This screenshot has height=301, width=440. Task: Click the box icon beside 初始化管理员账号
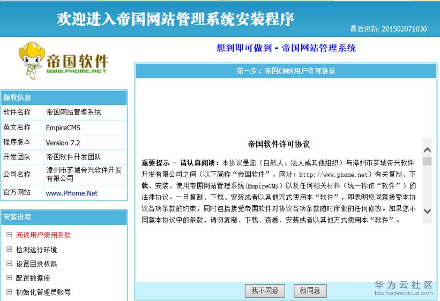9,292
